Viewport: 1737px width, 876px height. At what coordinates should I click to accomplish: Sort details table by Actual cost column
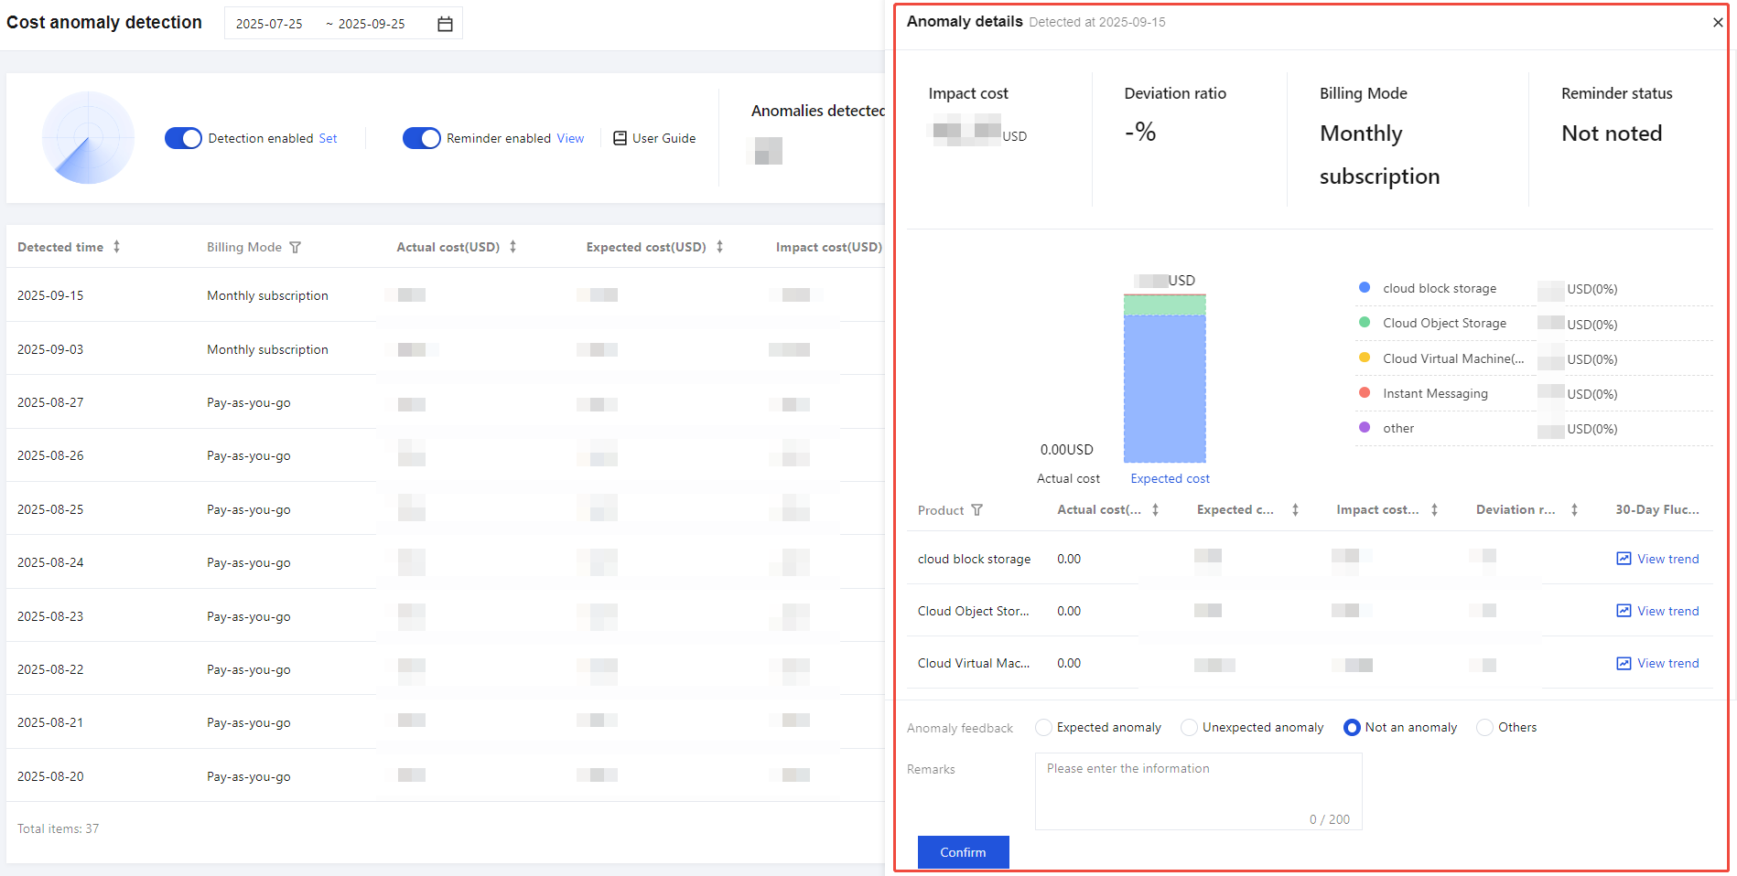[1155, 510]
